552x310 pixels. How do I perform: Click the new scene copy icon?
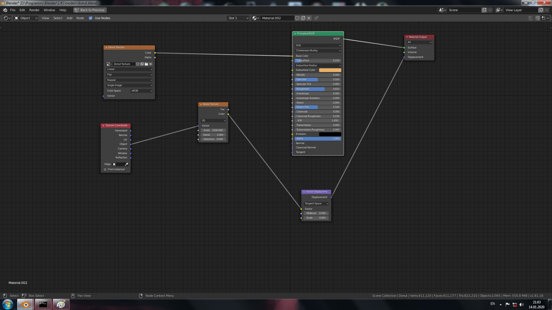tap(484, 10)
